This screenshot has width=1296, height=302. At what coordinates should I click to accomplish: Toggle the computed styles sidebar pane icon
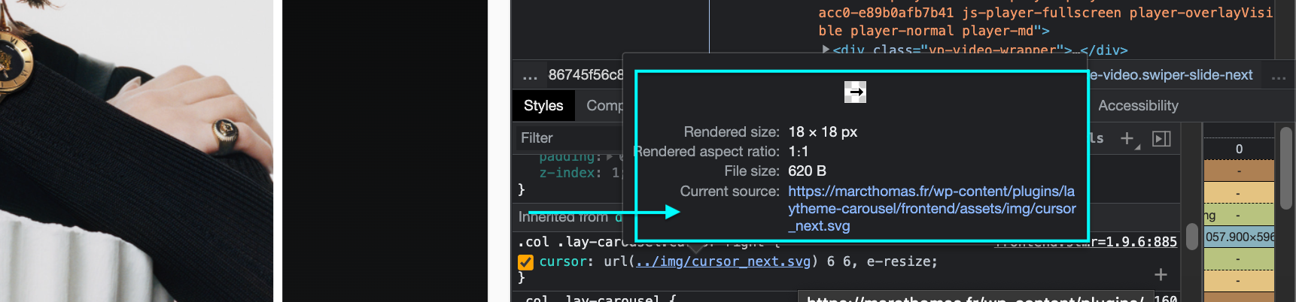tap(1161, 138)
